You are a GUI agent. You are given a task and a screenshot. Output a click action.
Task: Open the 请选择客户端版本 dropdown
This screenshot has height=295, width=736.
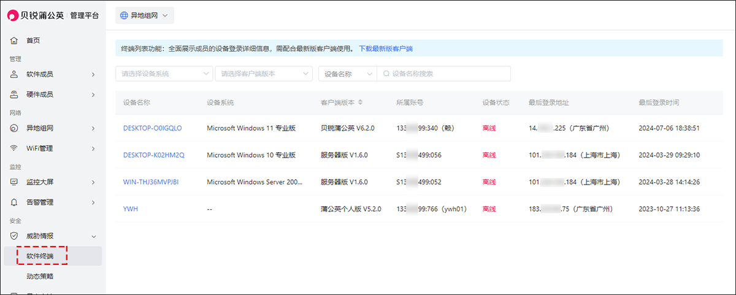pos(264,74)
